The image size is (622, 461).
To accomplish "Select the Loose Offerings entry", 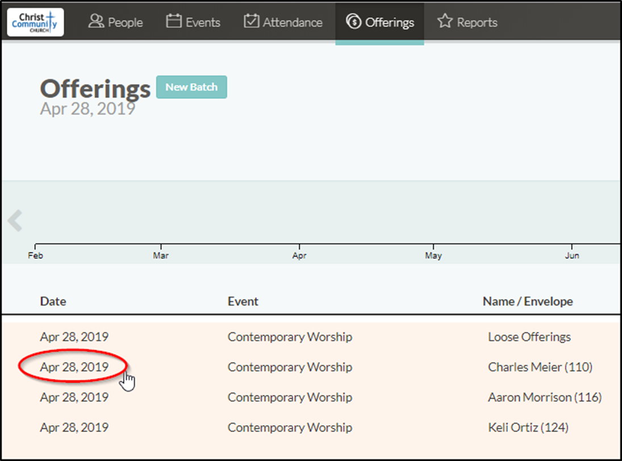I will (529, 337).
